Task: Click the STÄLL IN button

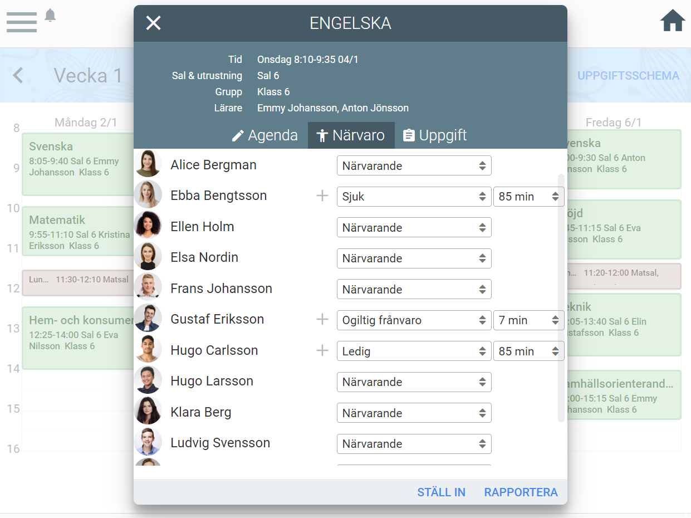Action: (x=441, y=492)
